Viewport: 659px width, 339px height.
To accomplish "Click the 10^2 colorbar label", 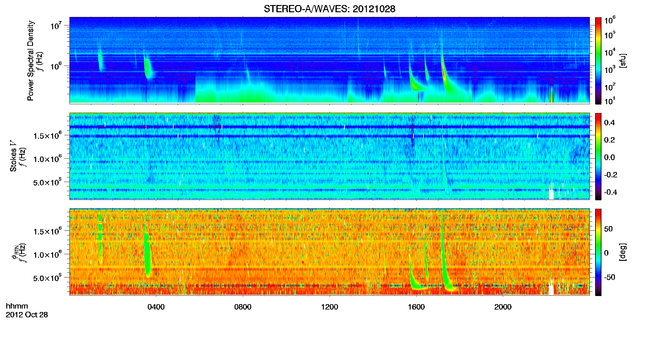I will coord(610,87).
